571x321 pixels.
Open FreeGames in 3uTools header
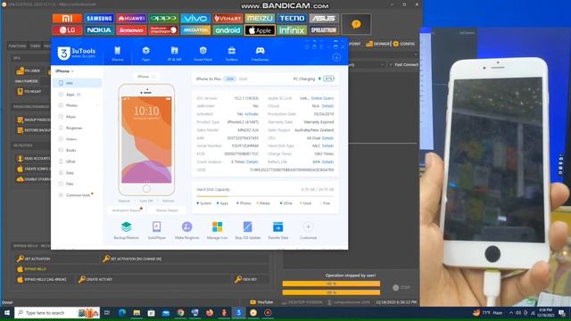click(x=260, y=53)
